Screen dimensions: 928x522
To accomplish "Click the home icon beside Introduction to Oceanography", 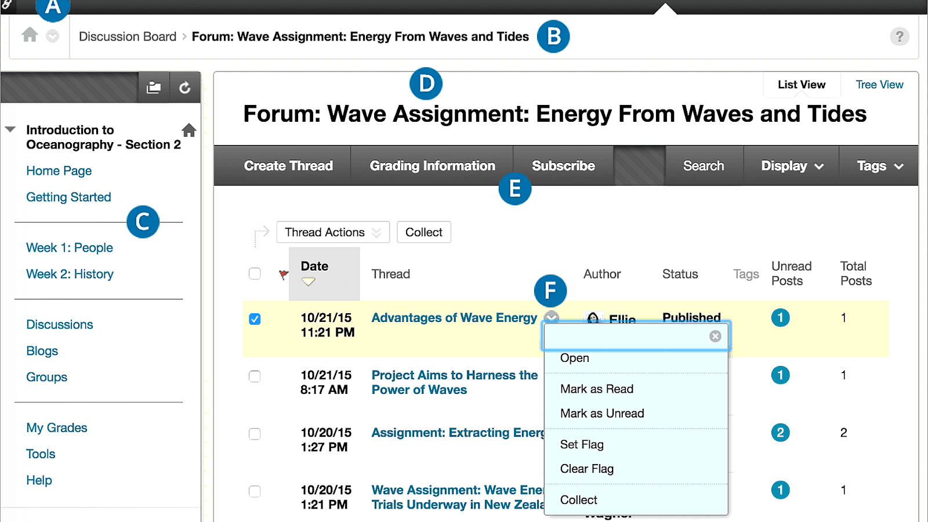I will (x=188, y=130).
